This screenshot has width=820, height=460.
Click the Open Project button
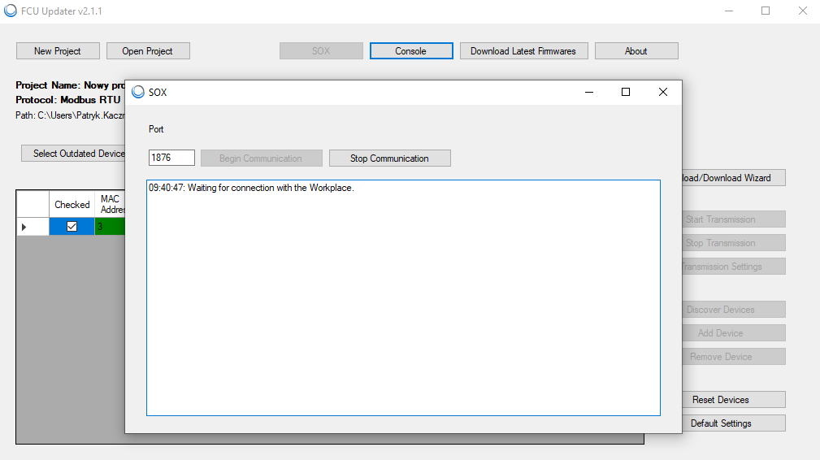[148, 51]
